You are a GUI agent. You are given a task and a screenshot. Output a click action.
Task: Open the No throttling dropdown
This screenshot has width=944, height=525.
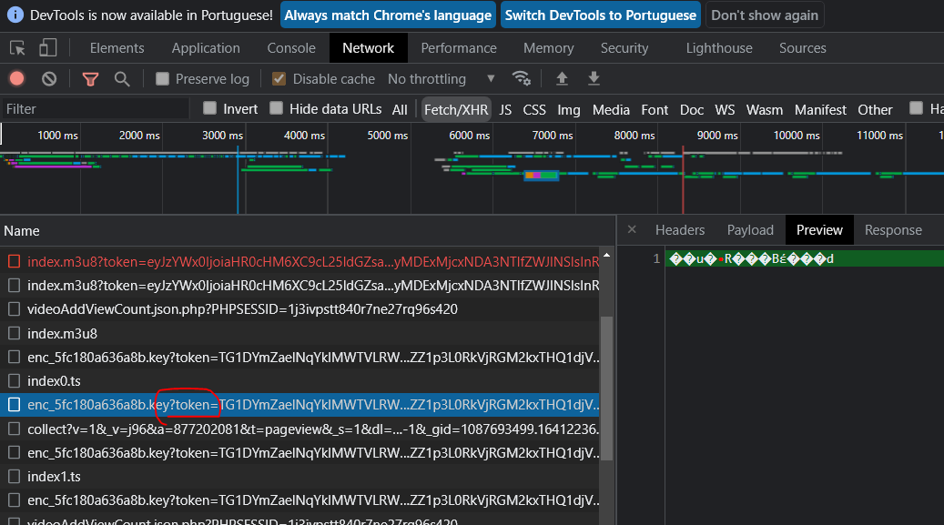442,79
